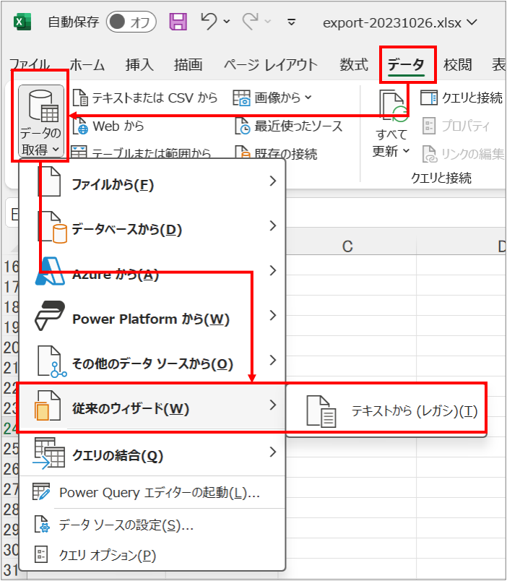Expand the 従来のウィザード chevron
Screen dimensions: 507x581
273,405
